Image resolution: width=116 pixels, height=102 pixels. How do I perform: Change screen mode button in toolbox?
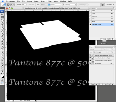coord(2,83)
